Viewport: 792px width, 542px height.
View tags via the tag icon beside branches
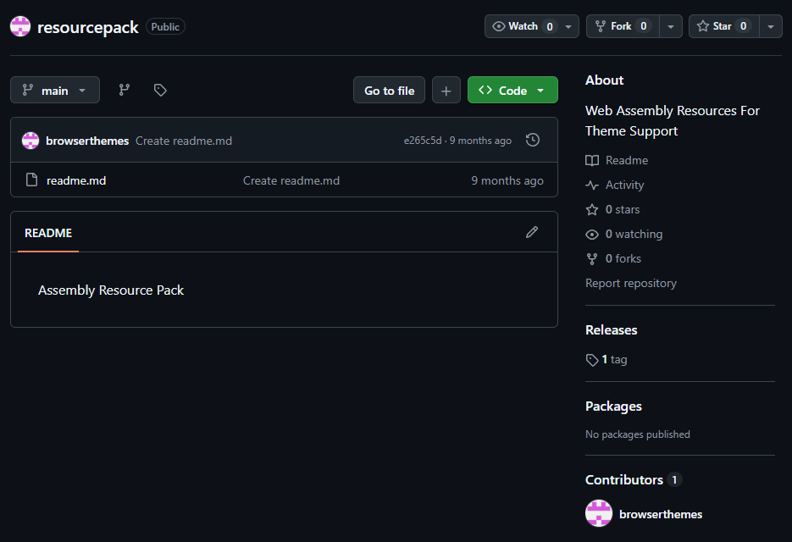pos(160,90)
